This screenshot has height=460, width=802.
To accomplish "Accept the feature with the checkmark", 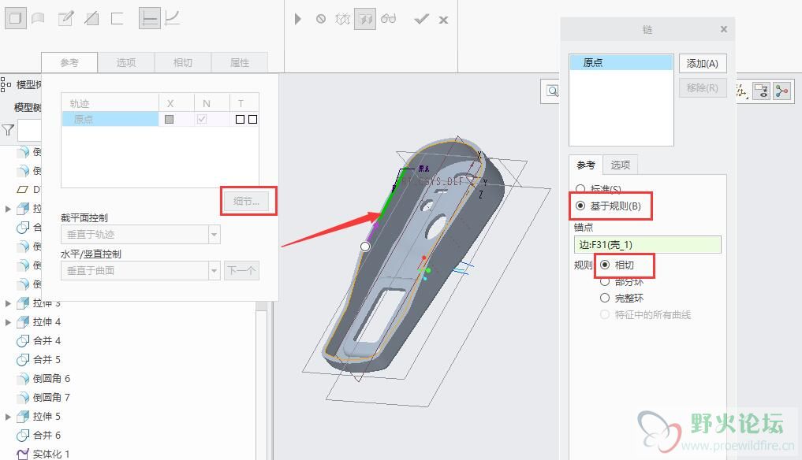I will [x=421, y=20].
